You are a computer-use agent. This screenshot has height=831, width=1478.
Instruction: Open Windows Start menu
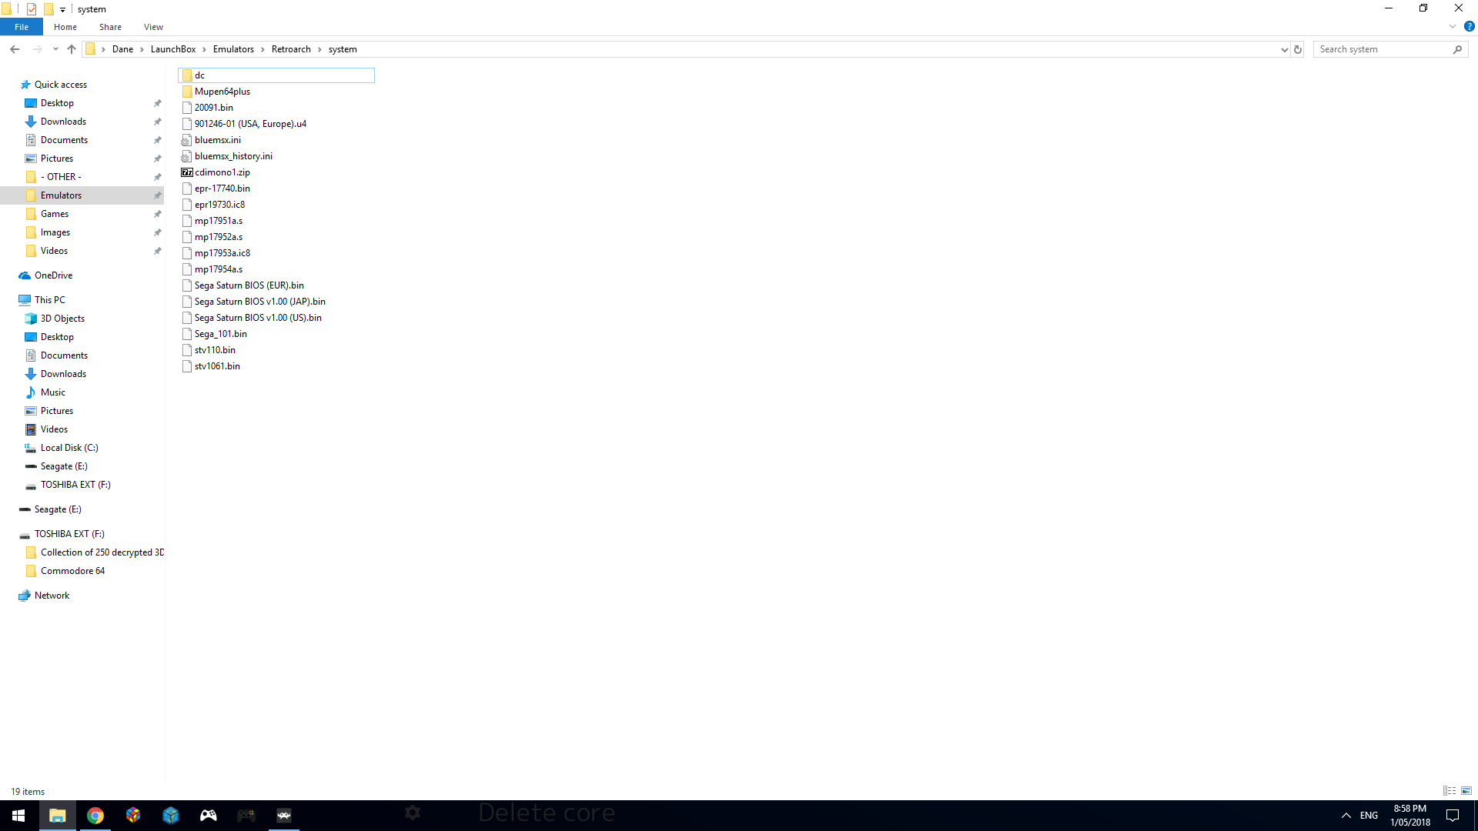[x=18, y=816]
